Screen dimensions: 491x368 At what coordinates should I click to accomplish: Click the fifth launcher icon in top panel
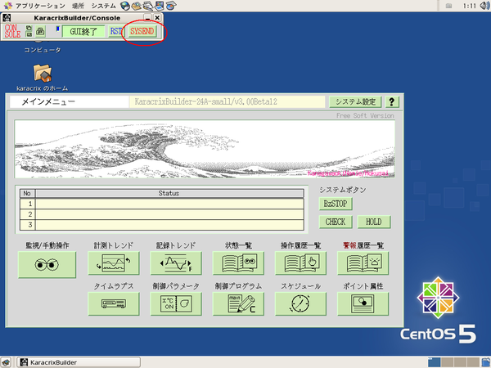pos(171,6)
